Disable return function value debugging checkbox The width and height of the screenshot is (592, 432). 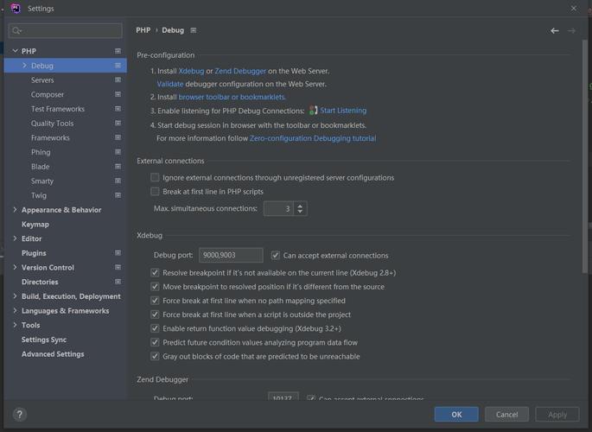(155, 328)
